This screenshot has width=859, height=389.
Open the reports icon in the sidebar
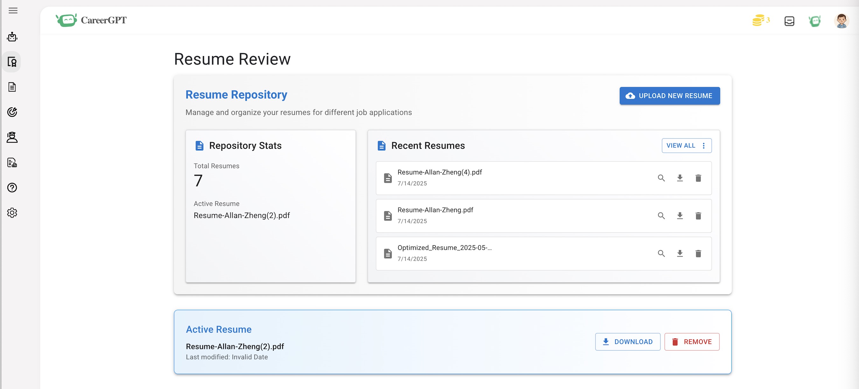coord(12,162)
